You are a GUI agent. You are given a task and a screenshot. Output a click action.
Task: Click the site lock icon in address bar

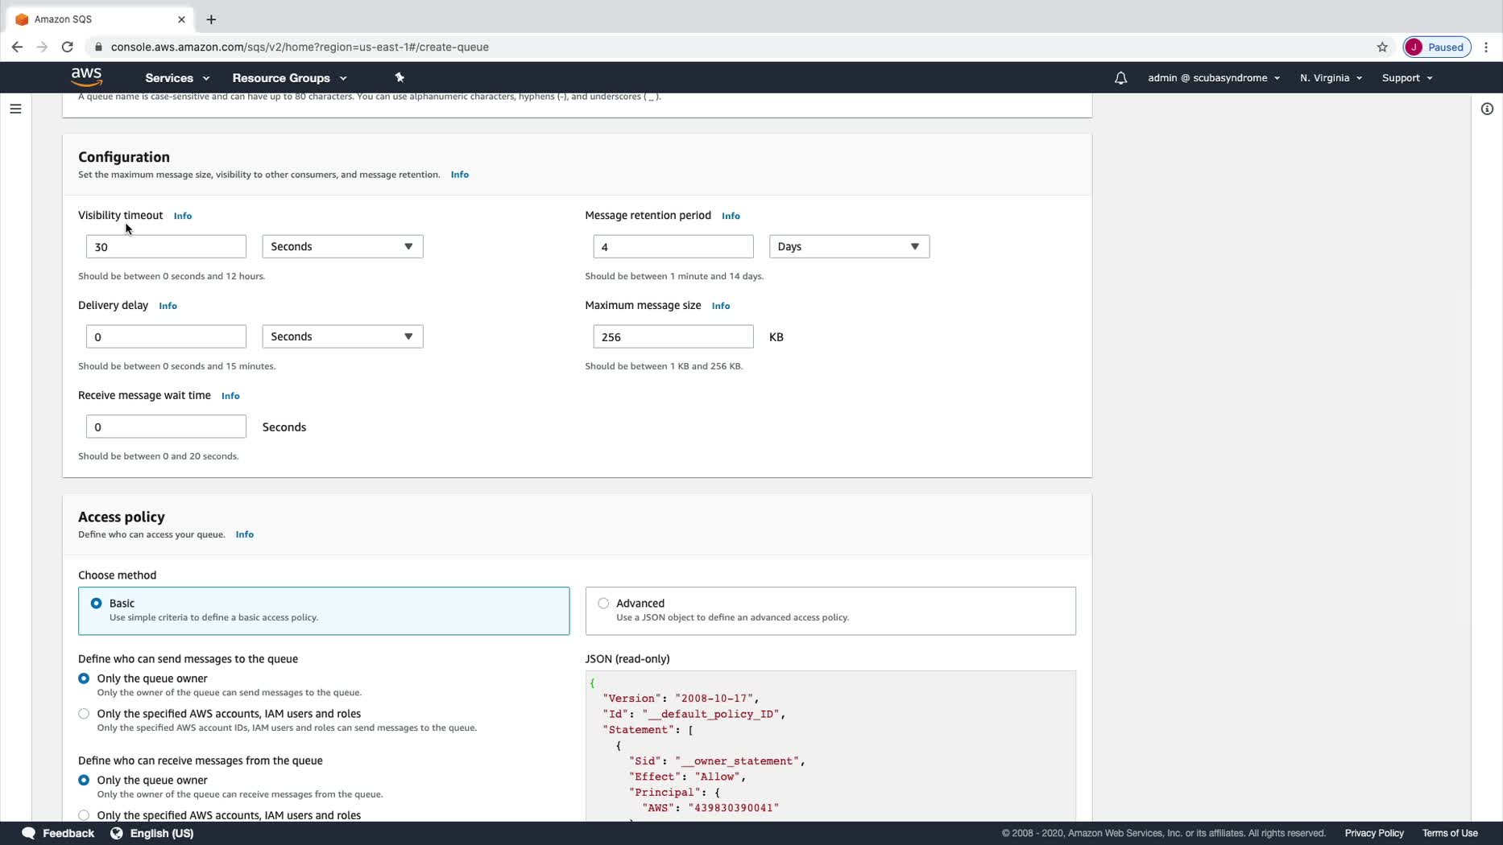(98, 47)
